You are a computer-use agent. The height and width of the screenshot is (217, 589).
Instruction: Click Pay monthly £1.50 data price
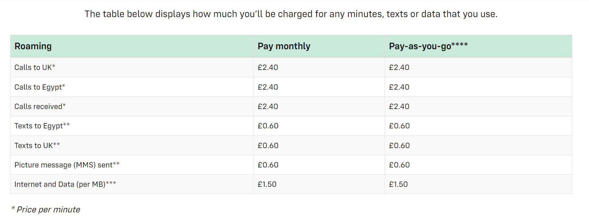pyautogui.click(x=267, y=184)
